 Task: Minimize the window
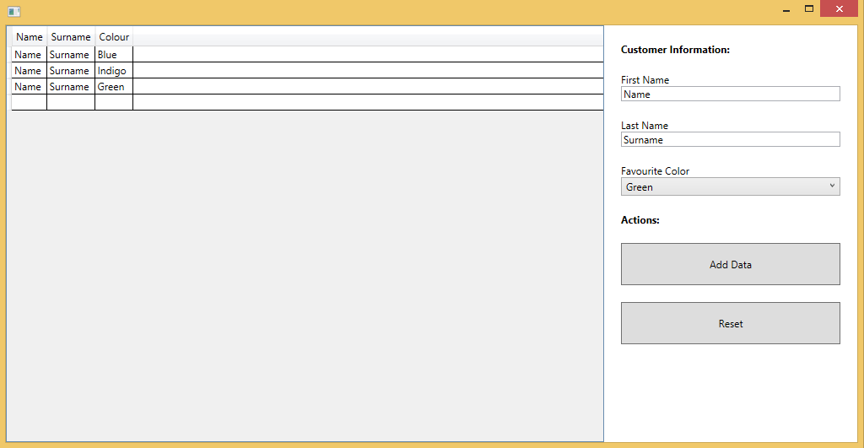click(x=786, y=9)
